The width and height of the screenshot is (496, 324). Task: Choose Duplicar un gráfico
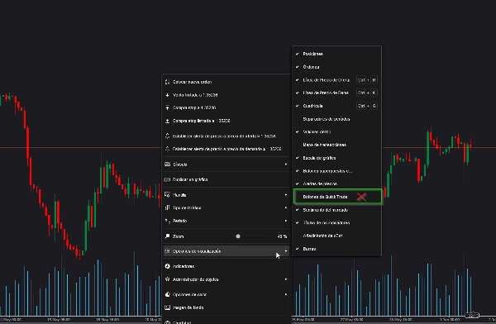coord(227,179)
